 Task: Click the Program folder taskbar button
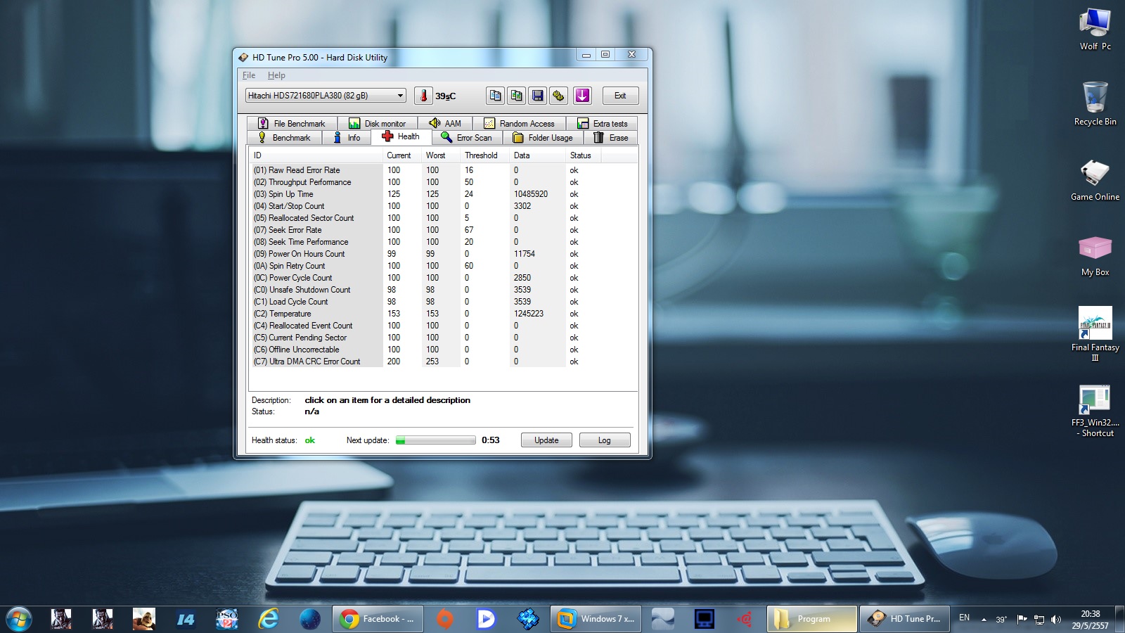812,619
